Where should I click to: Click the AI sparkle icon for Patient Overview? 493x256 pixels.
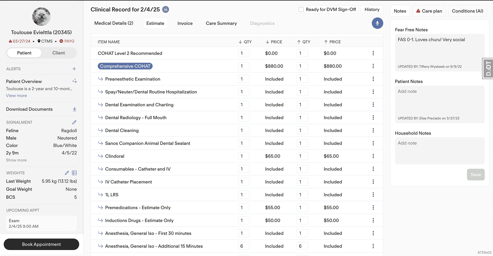75,81
